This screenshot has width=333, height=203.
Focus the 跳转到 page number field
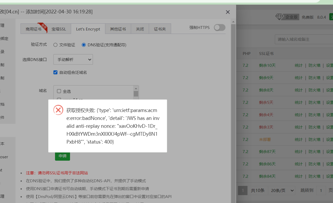tap(321, 190)
